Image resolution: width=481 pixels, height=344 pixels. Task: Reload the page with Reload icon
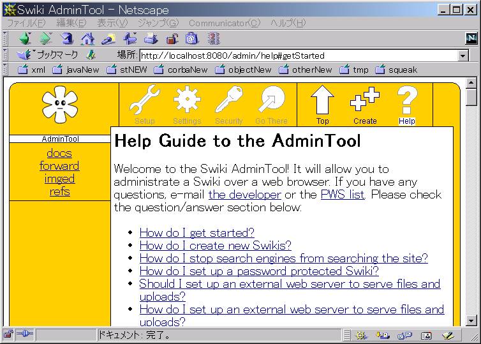pos(67,39)
